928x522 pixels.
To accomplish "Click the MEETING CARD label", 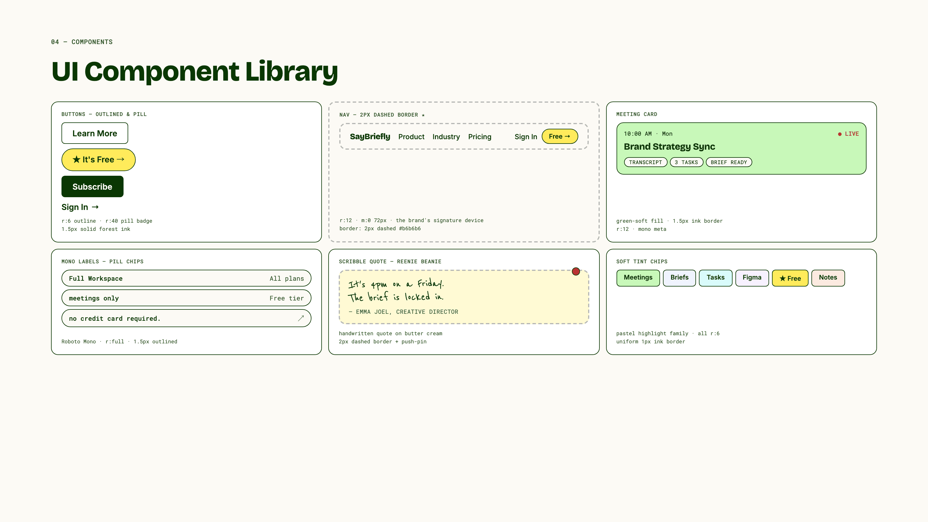I will (x=637, y=114).
